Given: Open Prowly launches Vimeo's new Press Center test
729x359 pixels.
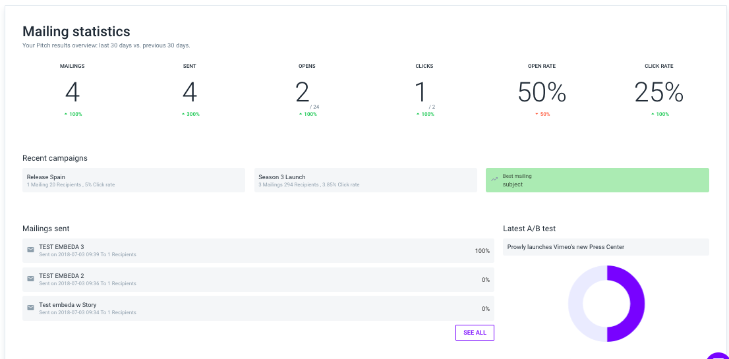Looking at the screenshot, I should (606, 247).
